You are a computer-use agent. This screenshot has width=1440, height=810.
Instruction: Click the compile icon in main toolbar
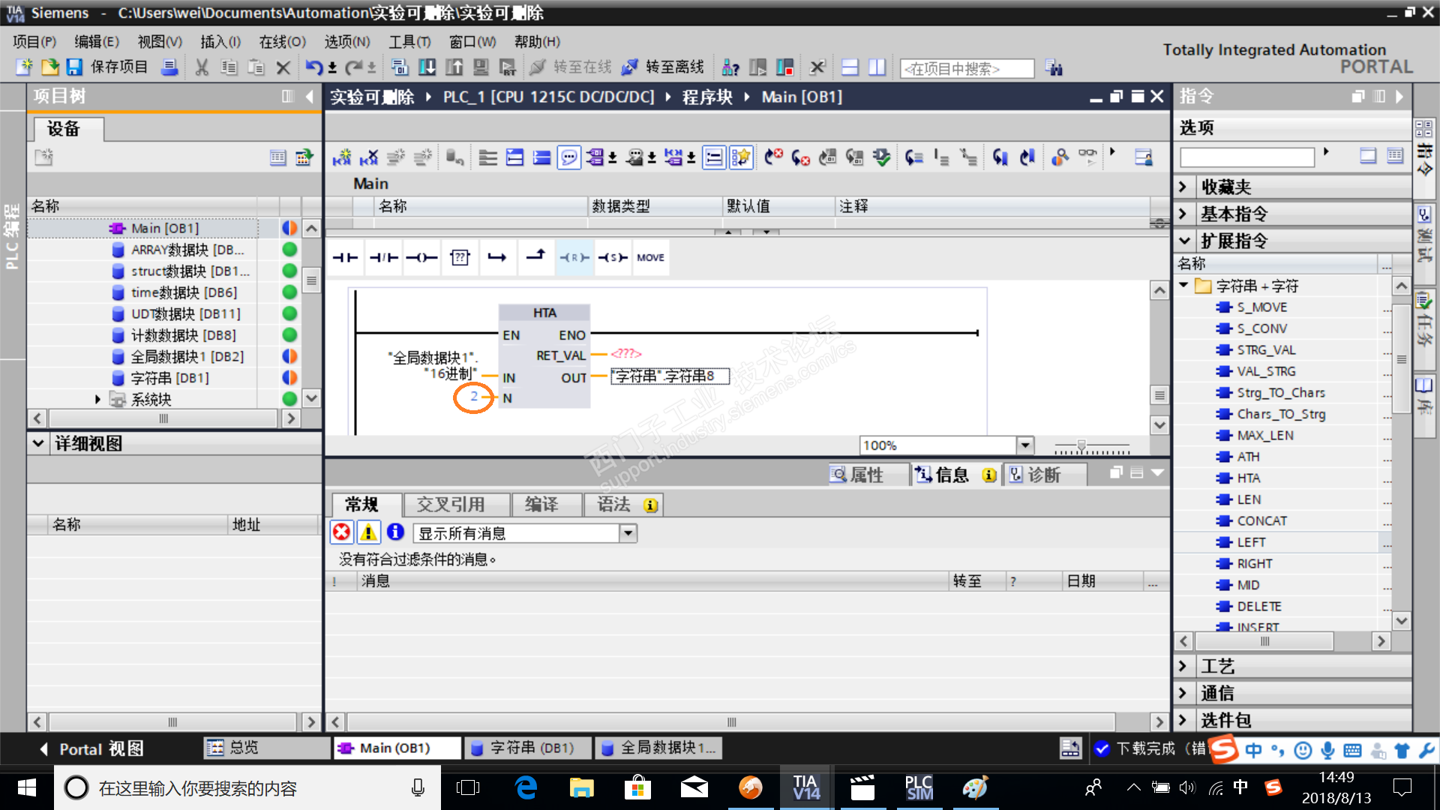coord(400,67)
